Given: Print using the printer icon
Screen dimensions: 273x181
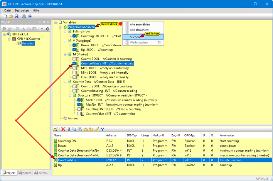Looking at the screenshot, I should pos(24,16).
